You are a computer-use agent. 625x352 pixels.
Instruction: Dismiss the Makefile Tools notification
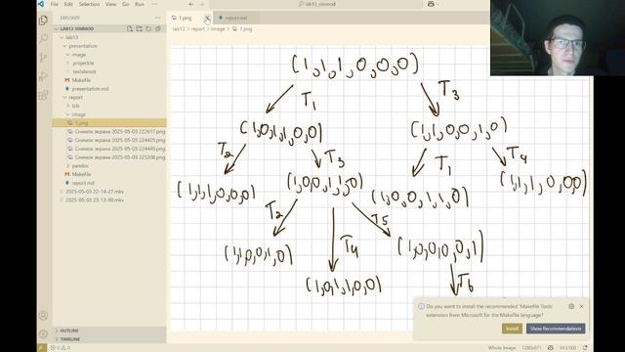point(581,306)
